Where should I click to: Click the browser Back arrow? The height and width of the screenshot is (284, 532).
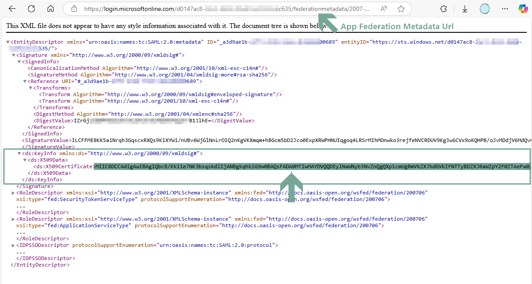(12, 9)
